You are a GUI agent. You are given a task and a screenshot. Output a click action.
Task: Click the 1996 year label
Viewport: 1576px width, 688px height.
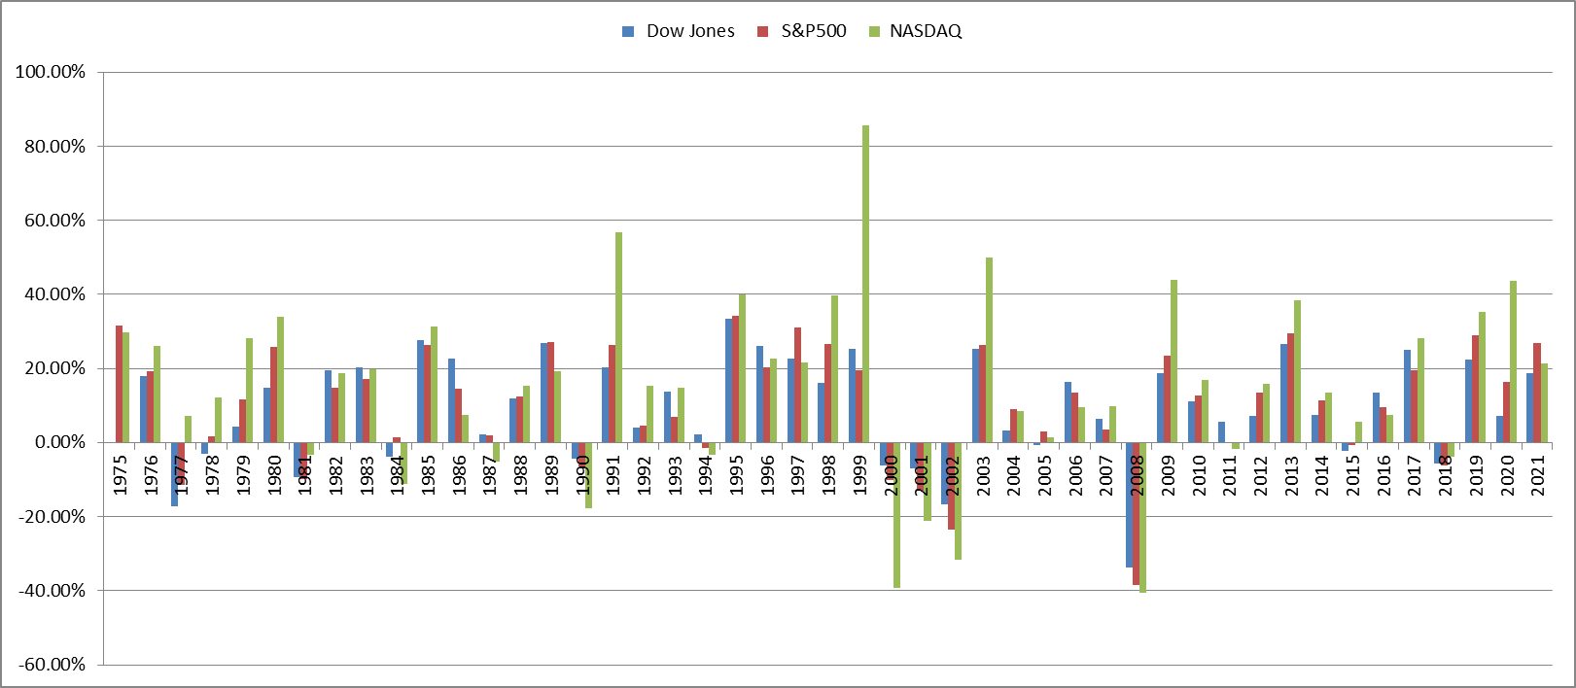click(x=767, y=473)
